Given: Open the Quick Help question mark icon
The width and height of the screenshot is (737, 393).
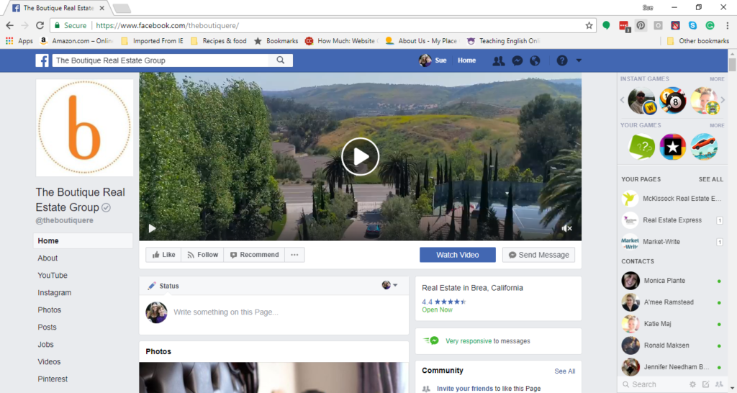Looking at the screenshot, I should point(562,60).
